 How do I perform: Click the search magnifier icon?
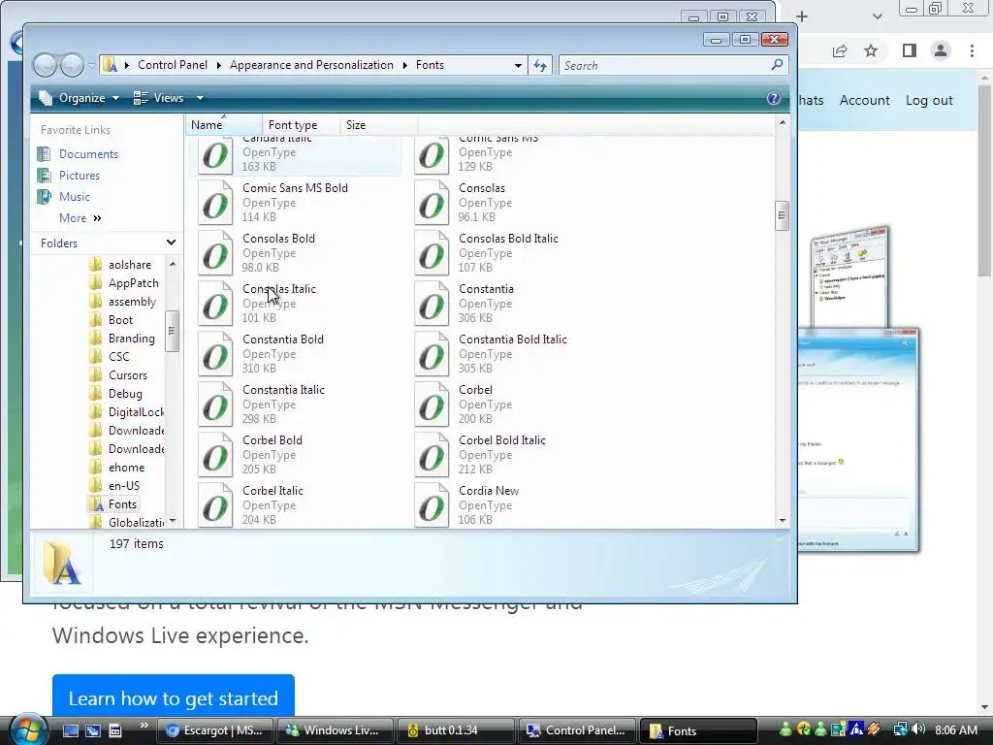pyautogui.click(x=777, y=65)
